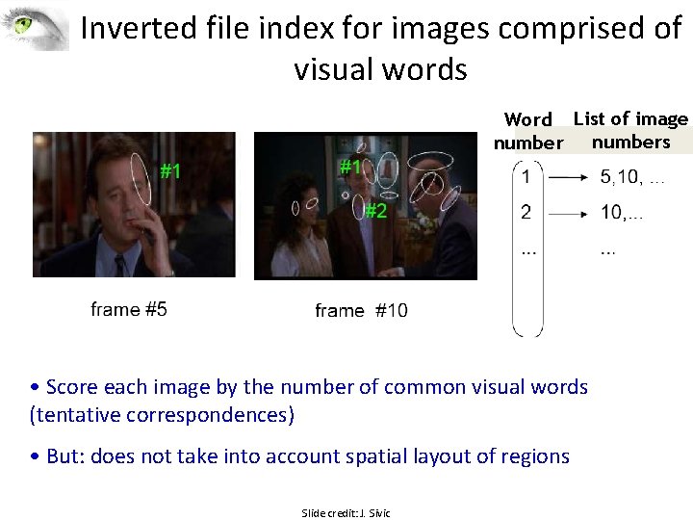Image resolution: width=693 pixels, height=520 pixels.
Task: Click the 'frame #10' caption
Action: 361,310
